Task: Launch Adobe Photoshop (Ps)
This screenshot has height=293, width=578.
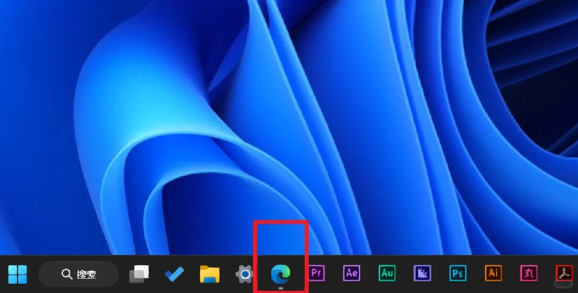Action: click(458, 273)
